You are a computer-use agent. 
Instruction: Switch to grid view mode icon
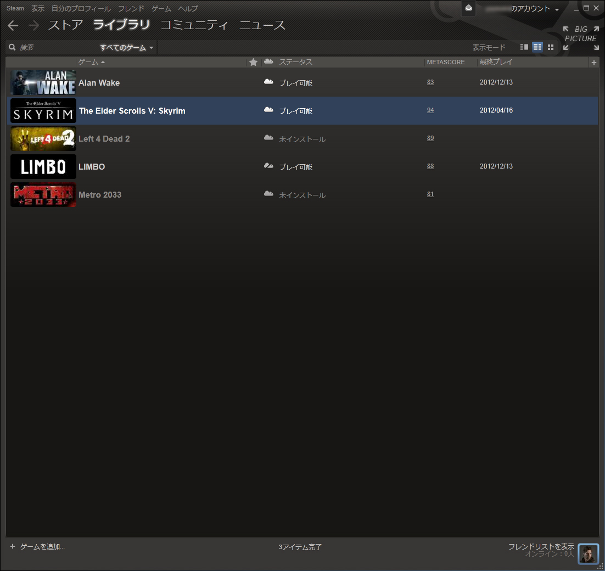(551, 47)
